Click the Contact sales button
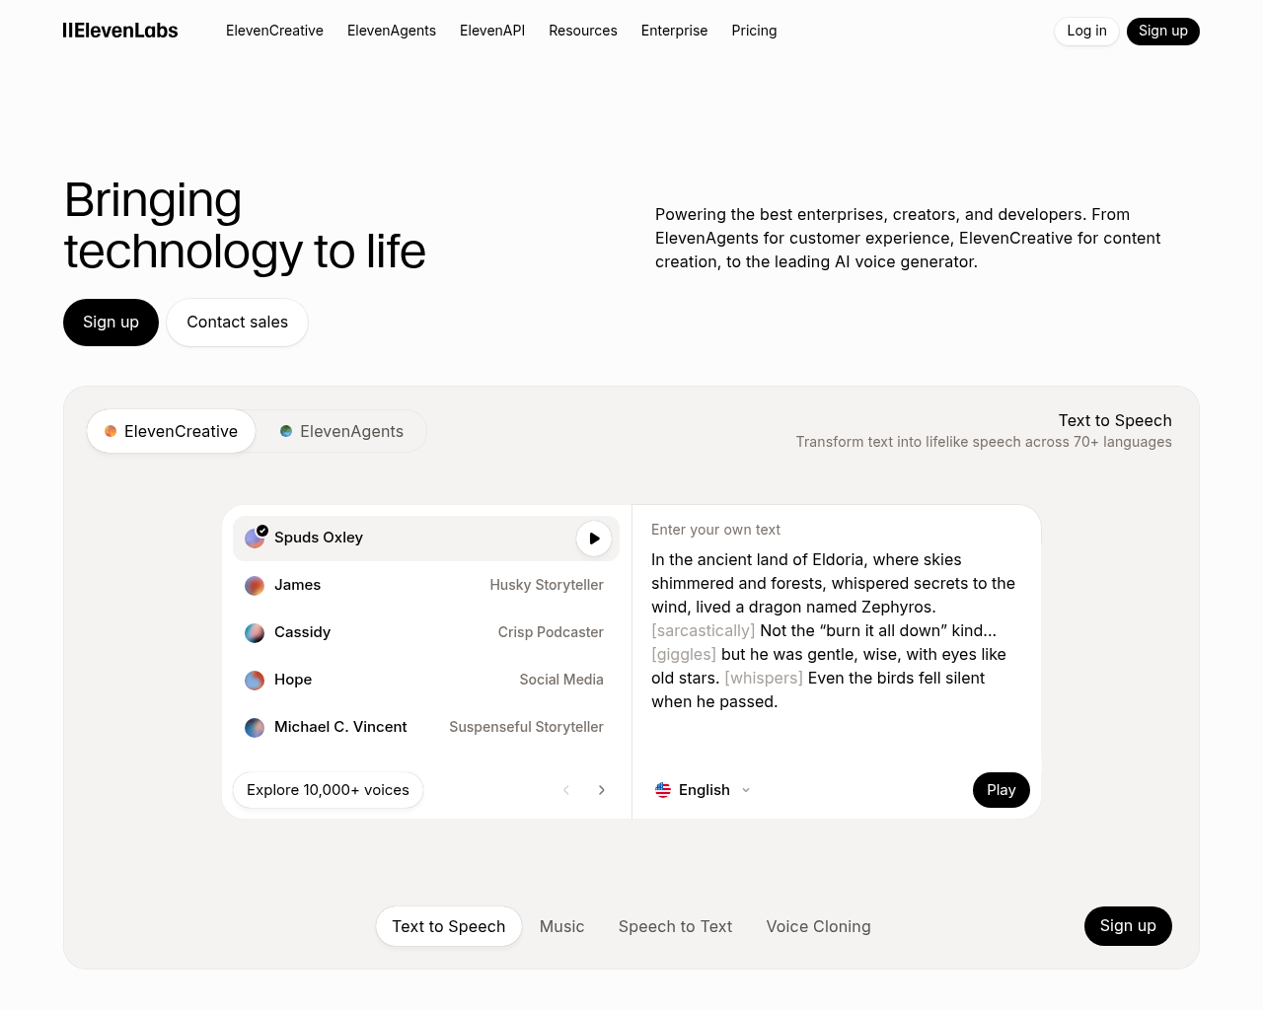This screenshot has height=1010, width=1263. (237, 323)
